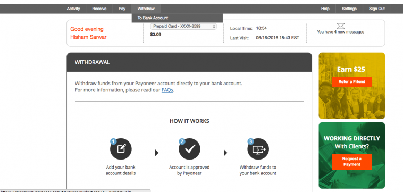Image resolution: width=403 pixels, height=192 pixels.
Task: Click the Last Visit date value
Action: (x=278, y=38)
